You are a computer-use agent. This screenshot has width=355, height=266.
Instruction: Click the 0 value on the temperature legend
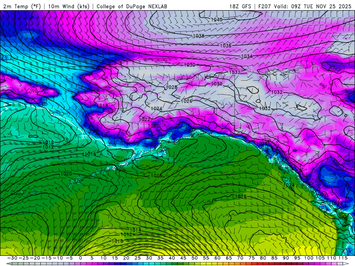point(80,258)
